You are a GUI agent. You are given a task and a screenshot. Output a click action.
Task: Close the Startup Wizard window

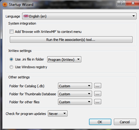tap(133, 3)
